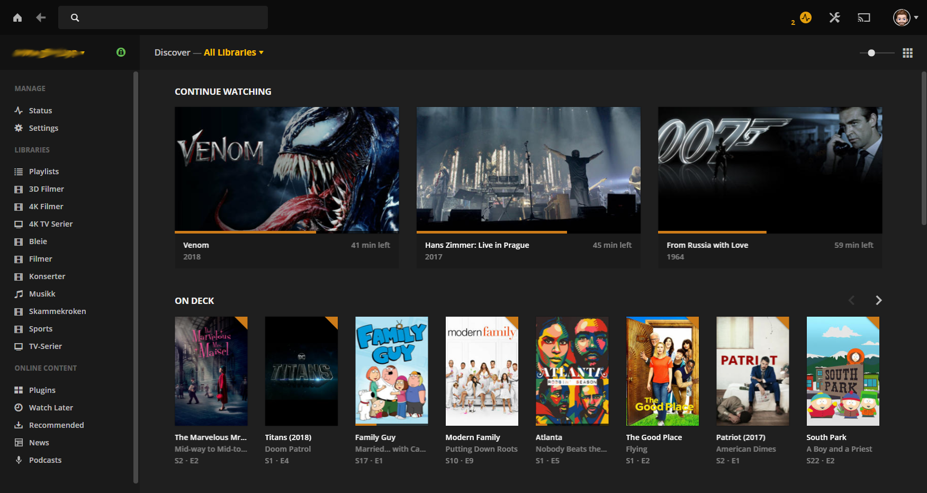Open the Status page under Manage

40,110
